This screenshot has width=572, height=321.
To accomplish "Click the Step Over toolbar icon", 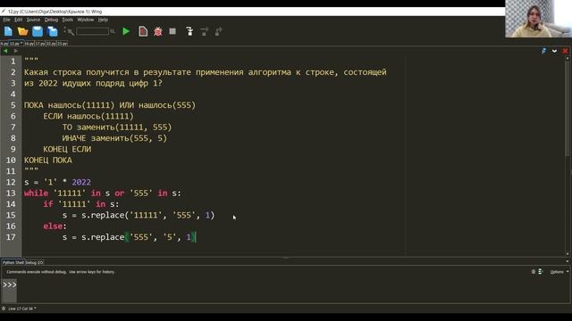I will (x=204, y=31).
